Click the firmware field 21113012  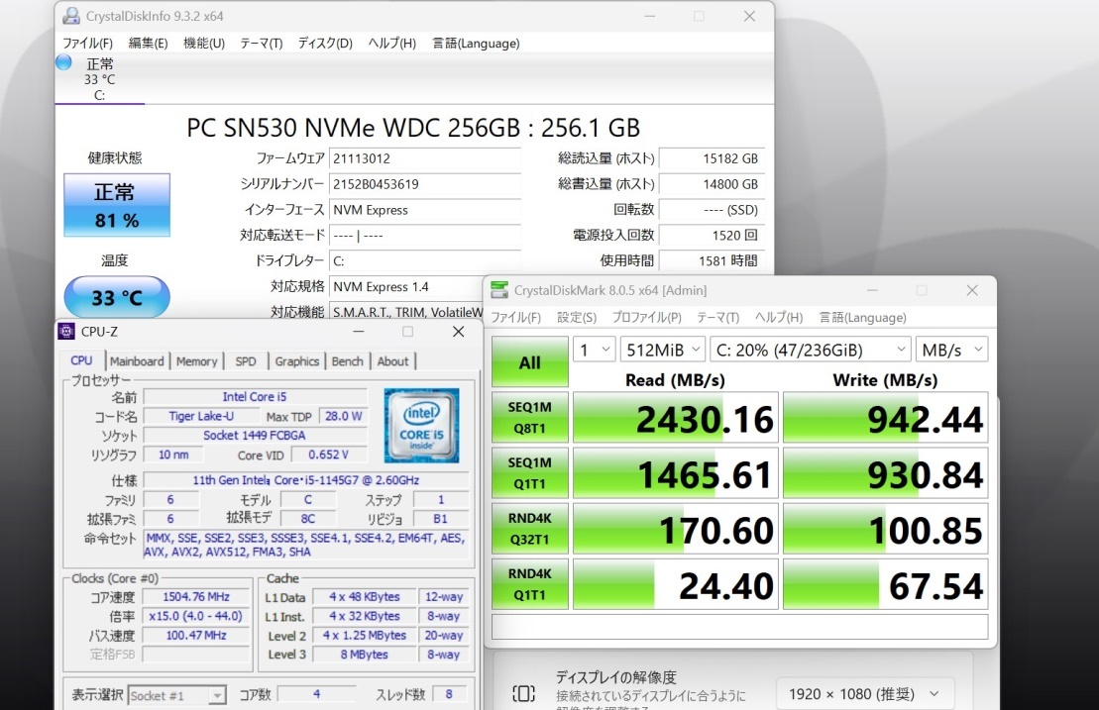(425, 158)
